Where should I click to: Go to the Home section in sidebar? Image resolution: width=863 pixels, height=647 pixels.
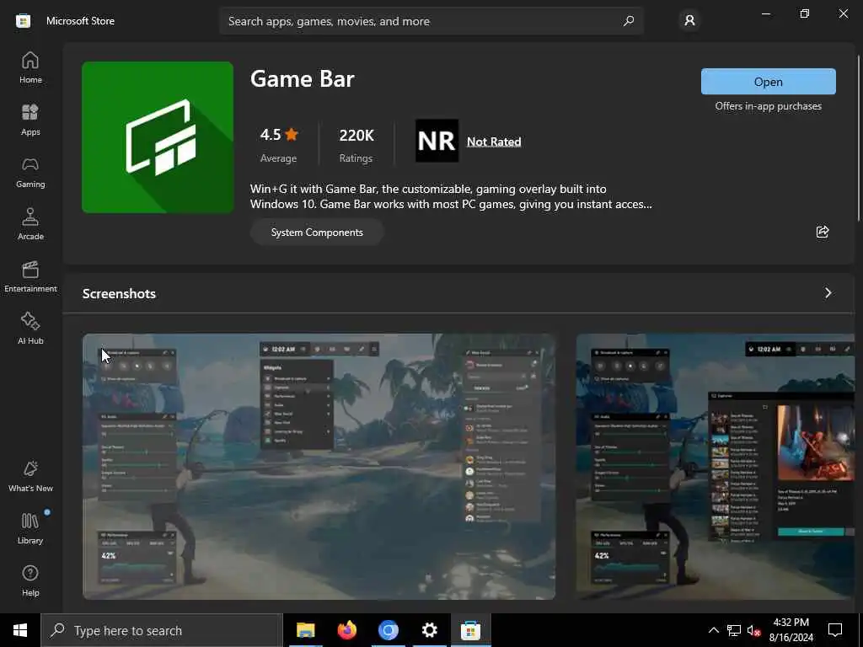[x=30, y=67]
